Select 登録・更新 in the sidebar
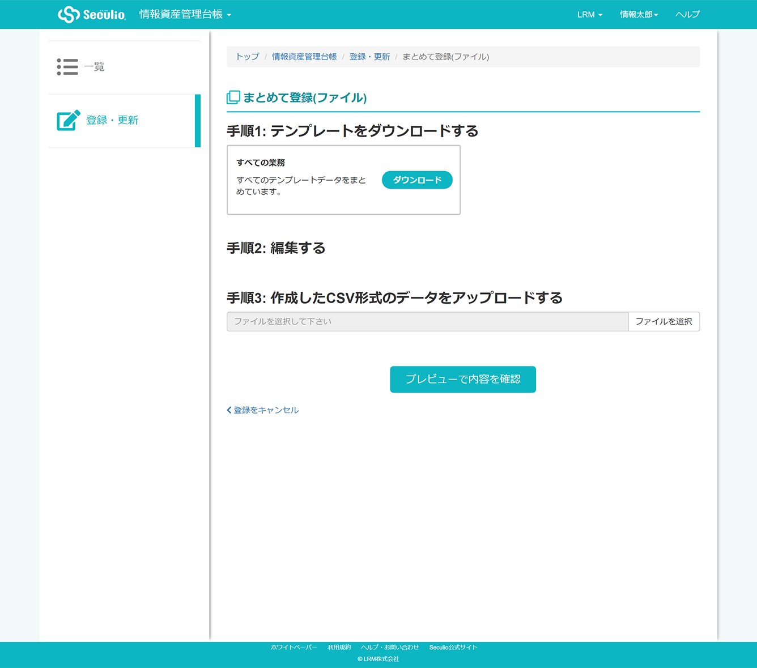This screenshot has width=757, height=668. click(x=112, y=120)
